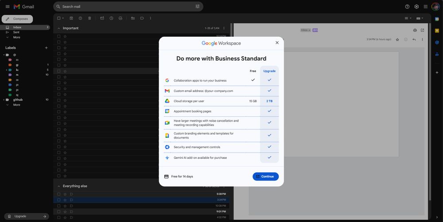Click the Reply arrow icon
The image size is (443, 222).
point(414,39)
